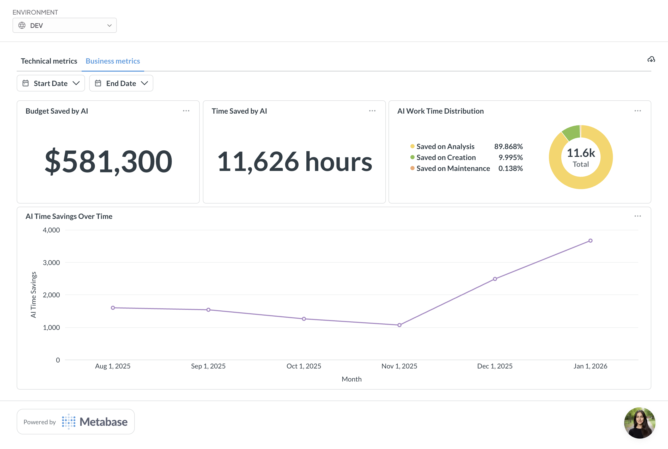
Task: Click the Powered by Metabase link
Action: coord(76,422)
